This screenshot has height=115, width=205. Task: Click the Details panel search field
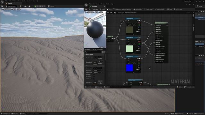pos(93,52)
